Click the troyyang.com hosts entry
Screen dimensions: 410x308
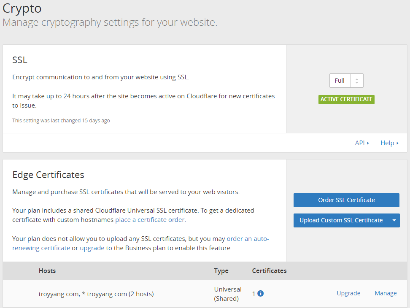(96, 294)
